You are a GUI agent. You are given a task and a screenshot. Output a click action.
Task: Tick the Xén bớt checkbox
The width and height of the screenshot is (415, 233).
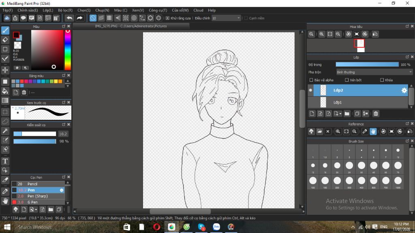[347, 80]
